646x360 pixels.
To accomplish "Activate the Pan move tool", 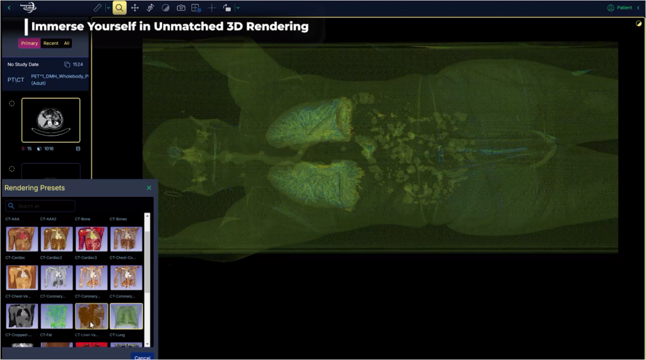I will pos(135,8).
